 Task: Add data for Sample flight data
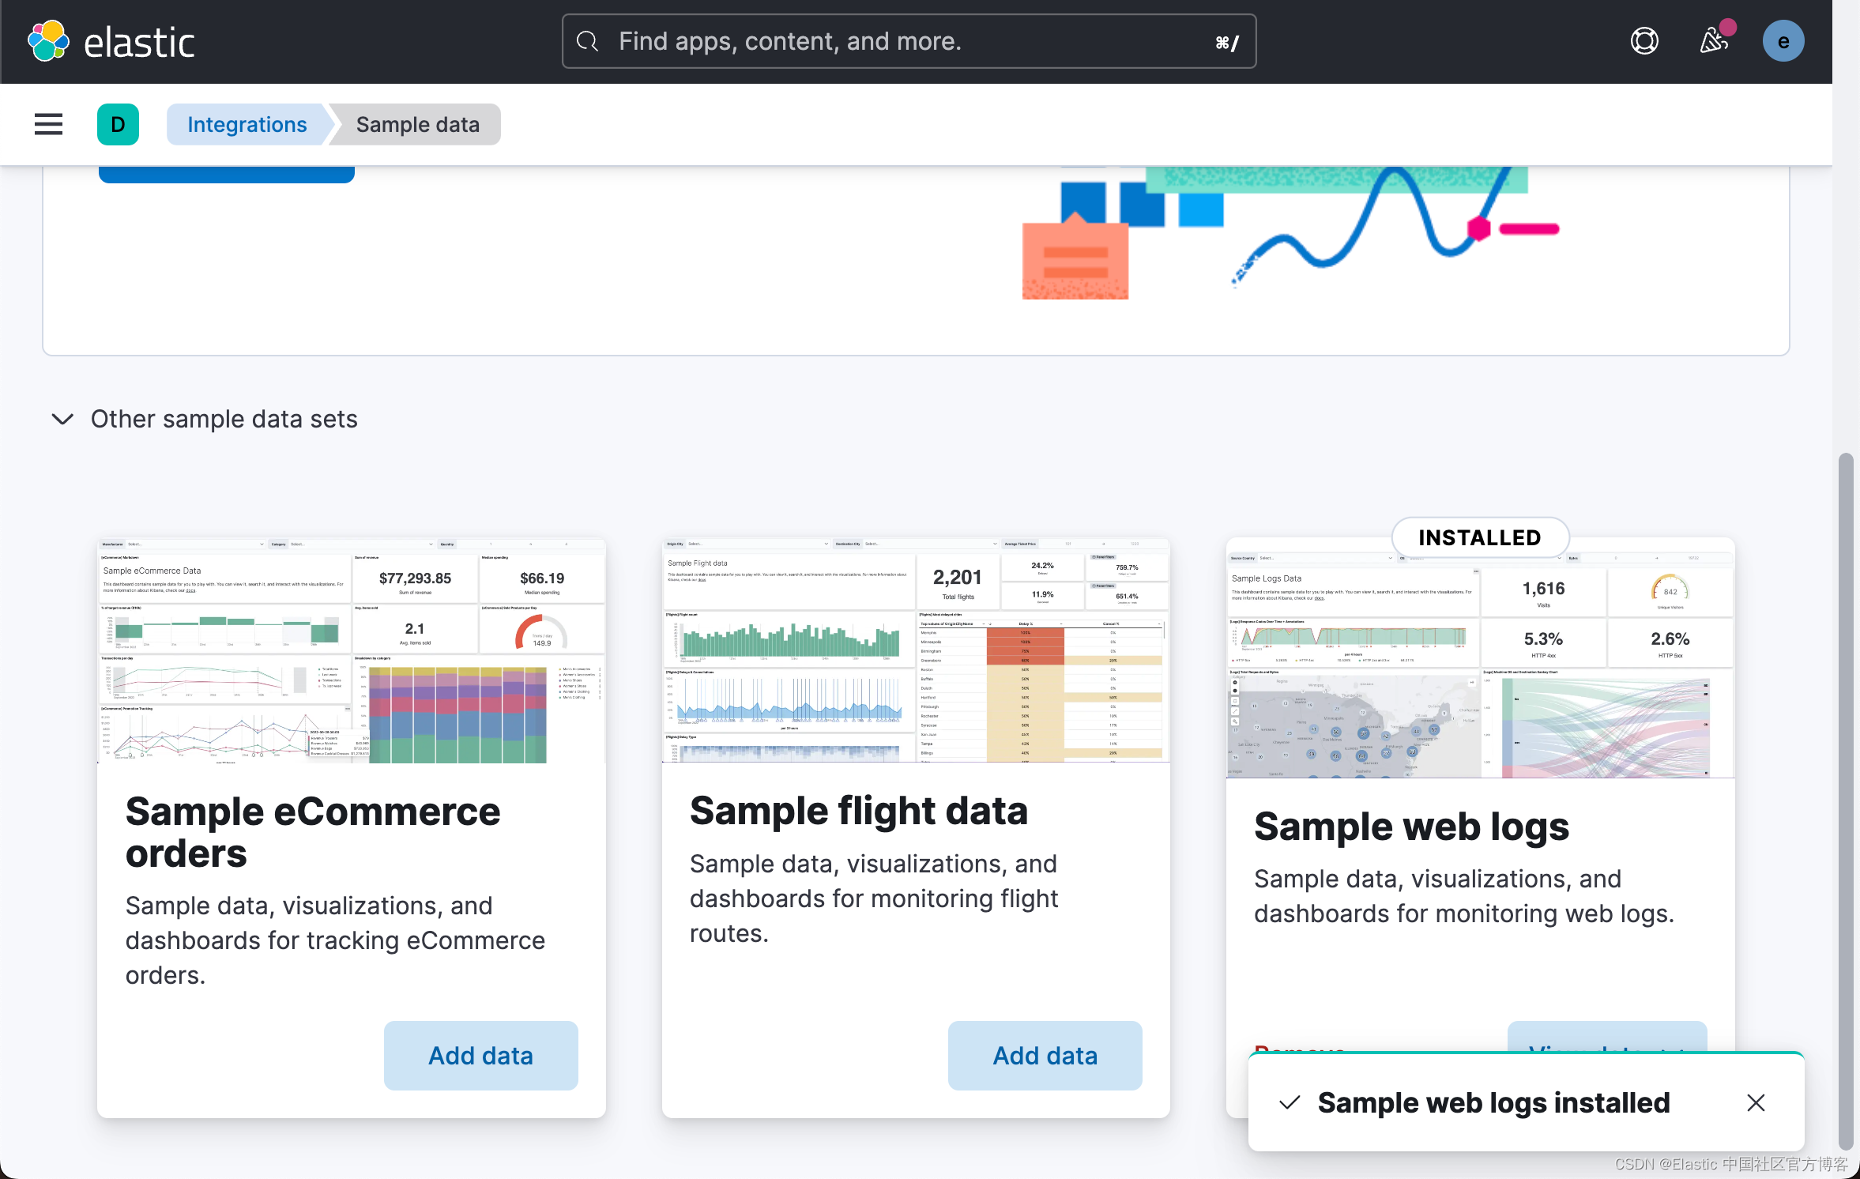pos(1045,1056)
